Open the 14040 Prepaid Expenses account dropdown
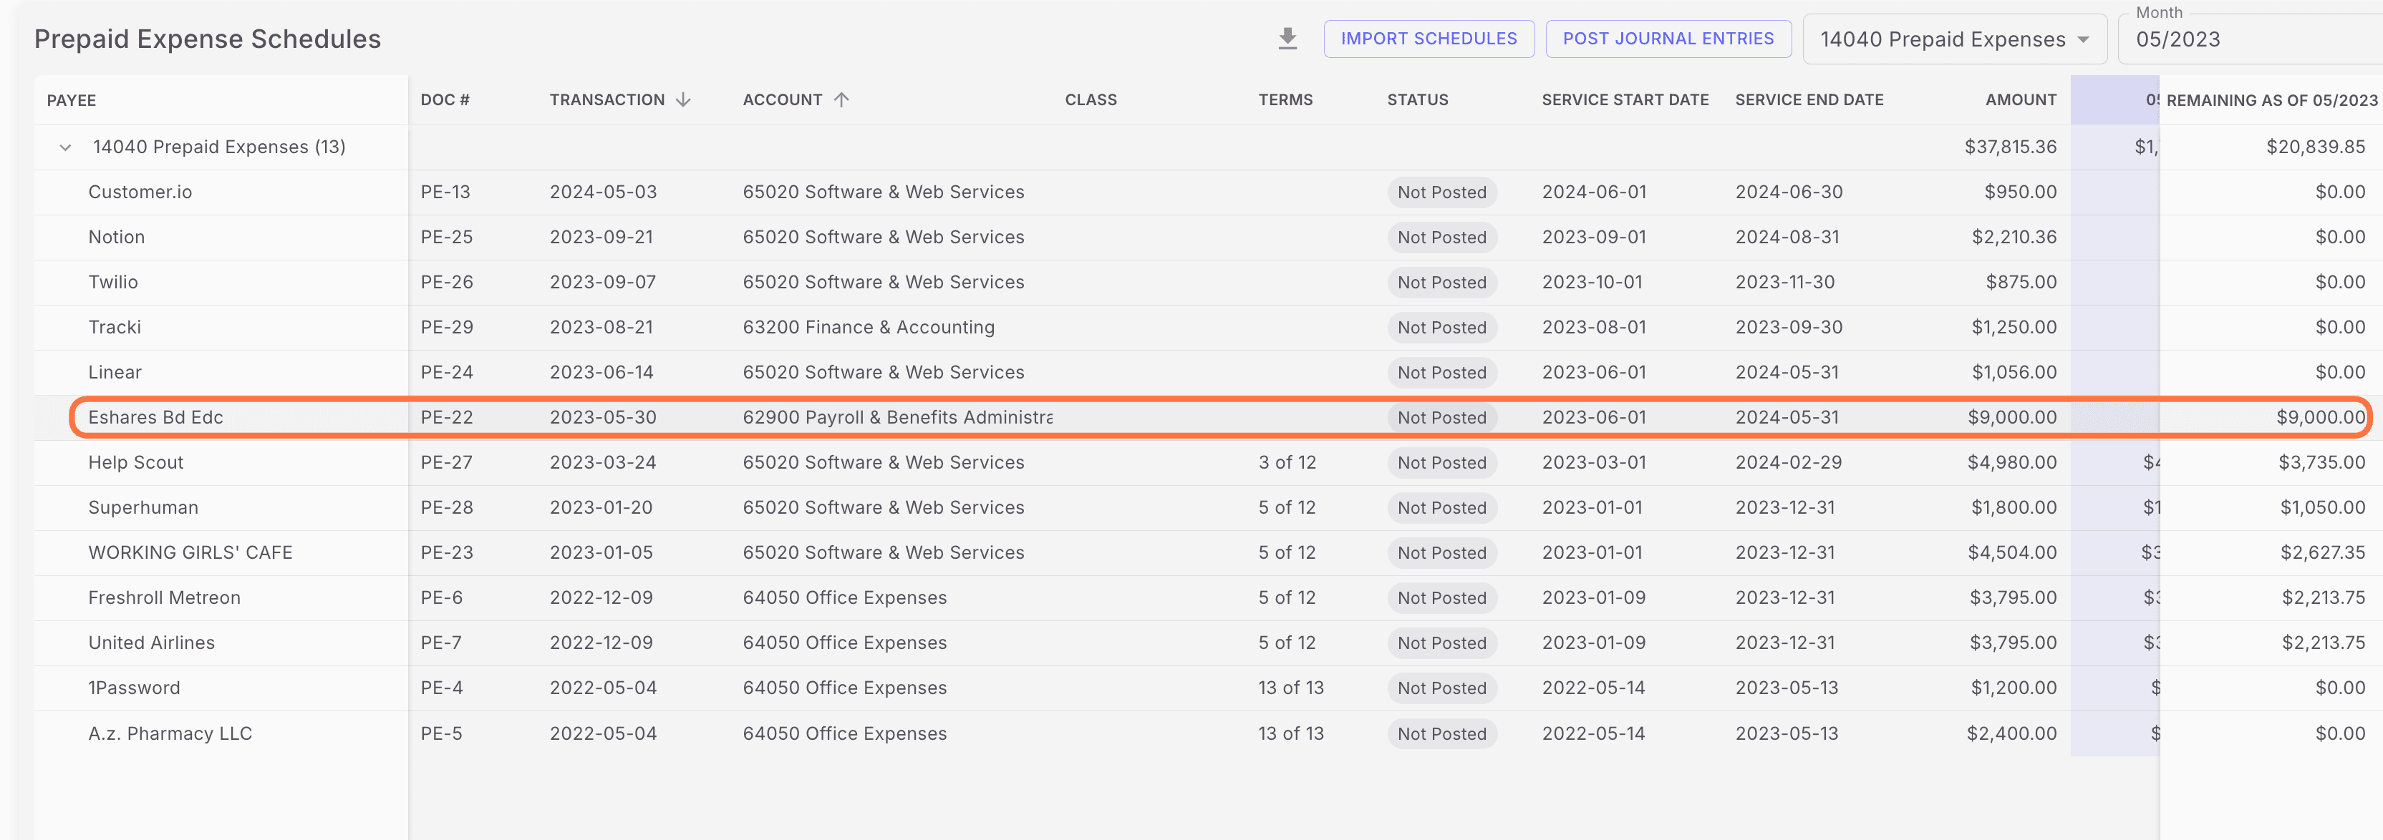2383x840 pixels. point(1954,39)
